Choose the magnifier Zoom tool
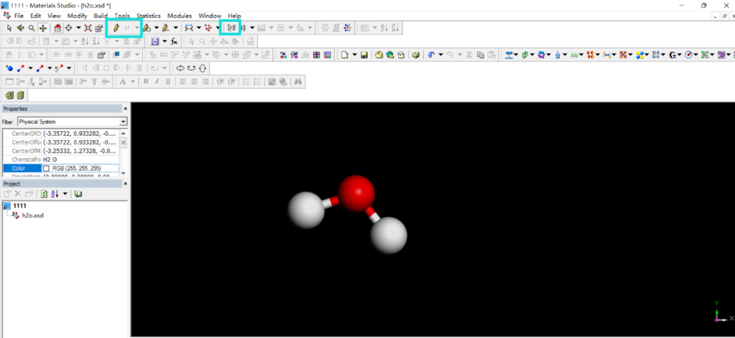The height and width of the screenshot is (338, 735). [31, 28]
